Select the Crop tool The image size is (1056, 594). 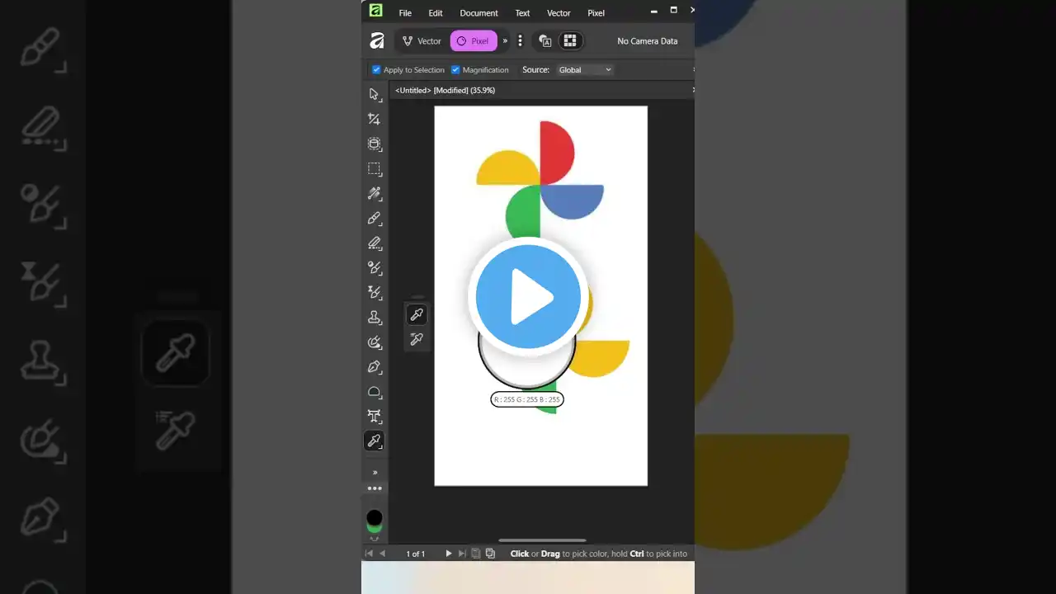[x=375, y=119]
